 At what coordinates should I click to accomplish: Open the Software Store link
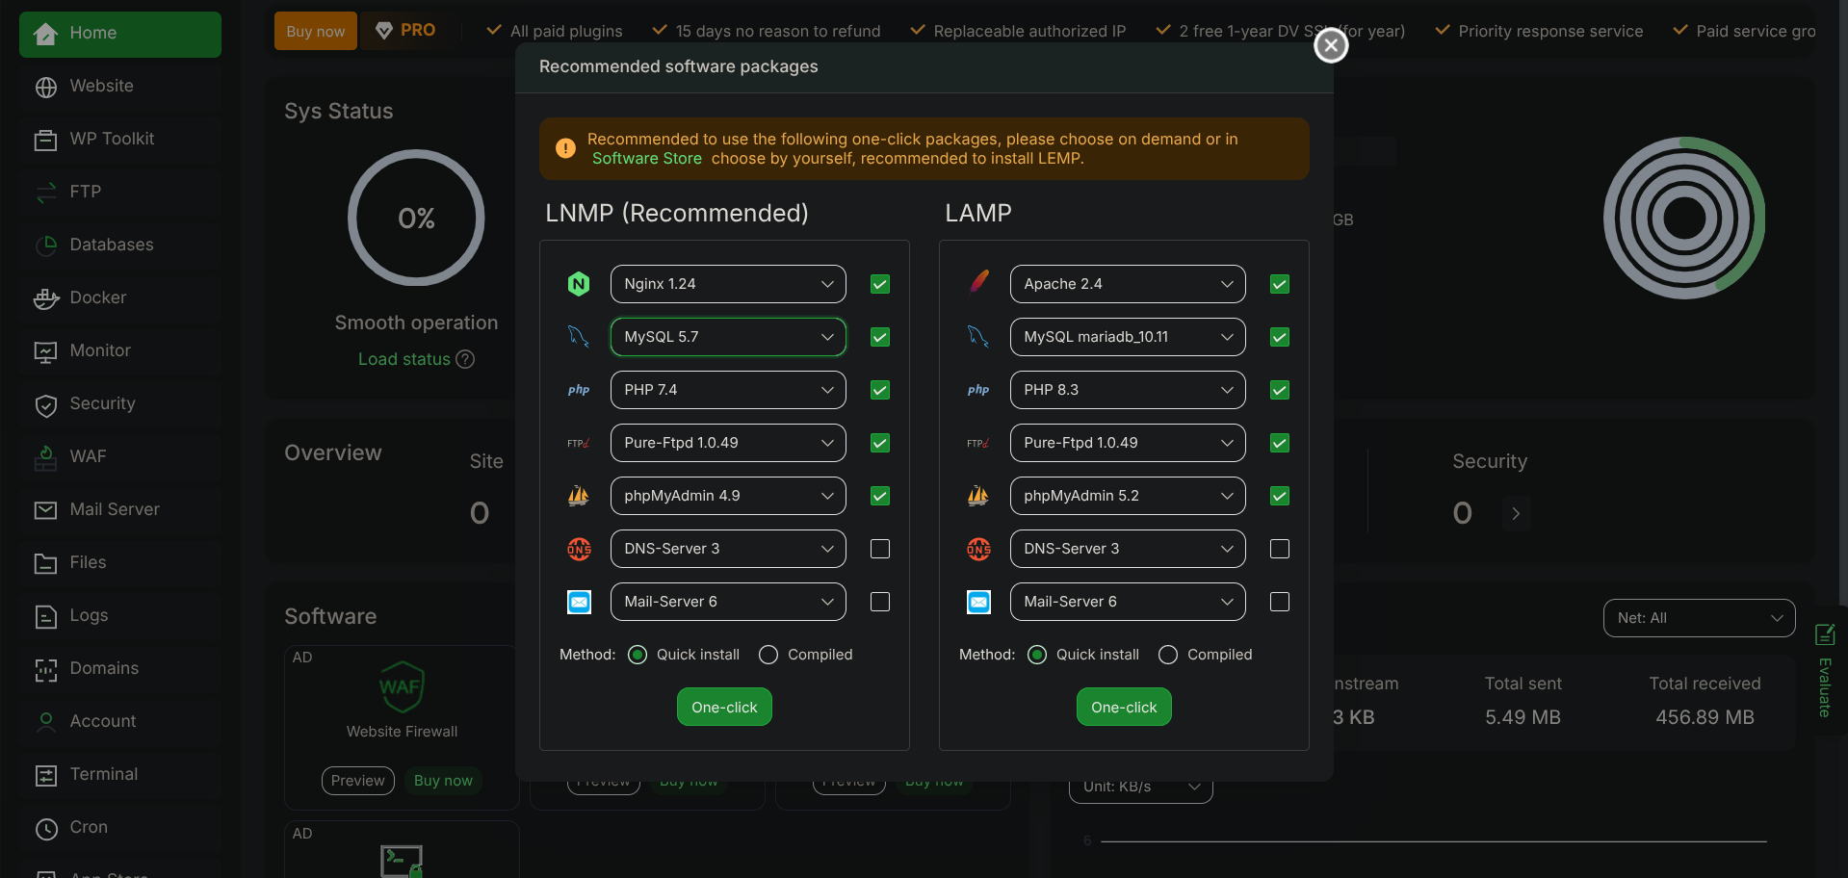click(646, 159)
